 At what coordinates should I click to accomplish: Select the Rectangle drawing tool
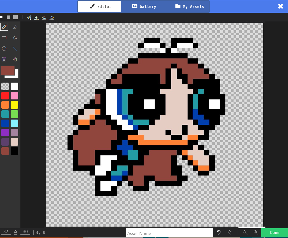click(4, 38)
